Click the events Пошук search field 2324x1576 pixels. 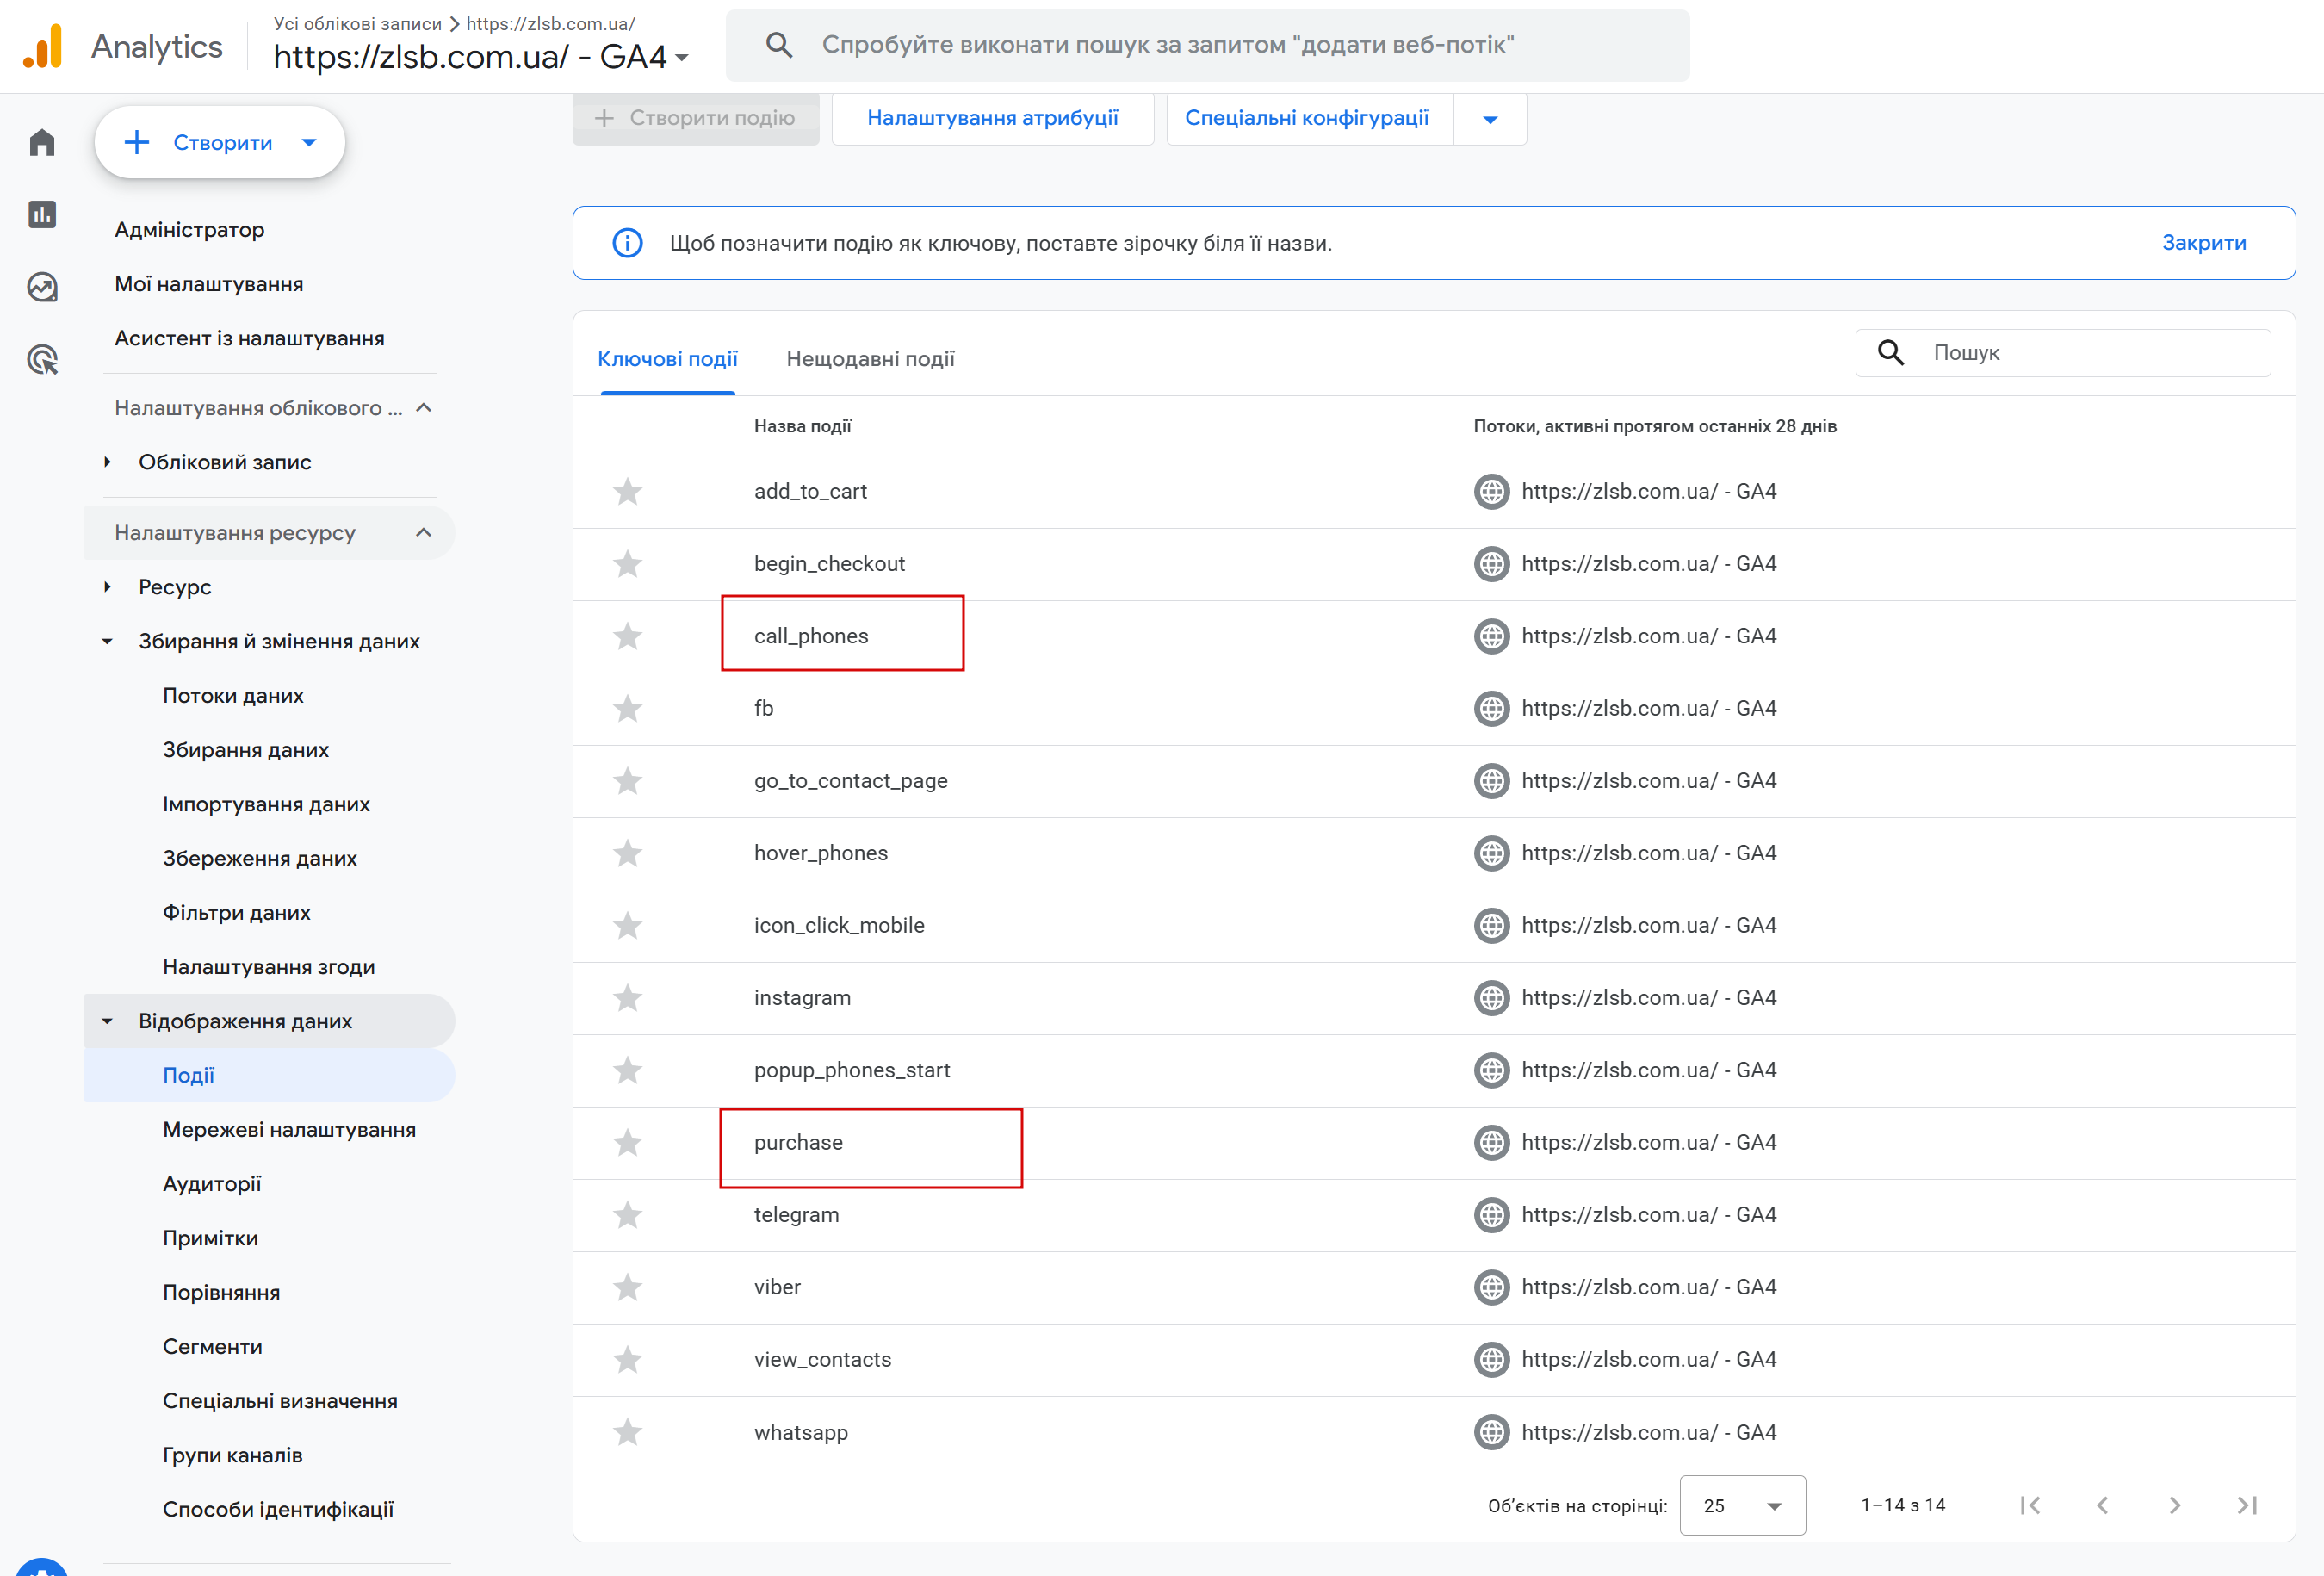2090,352
